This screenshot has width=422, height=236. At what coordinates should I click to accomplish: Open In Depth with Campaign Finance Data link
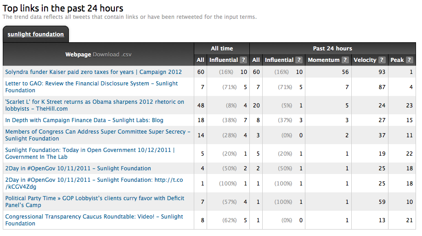(84, 120)
